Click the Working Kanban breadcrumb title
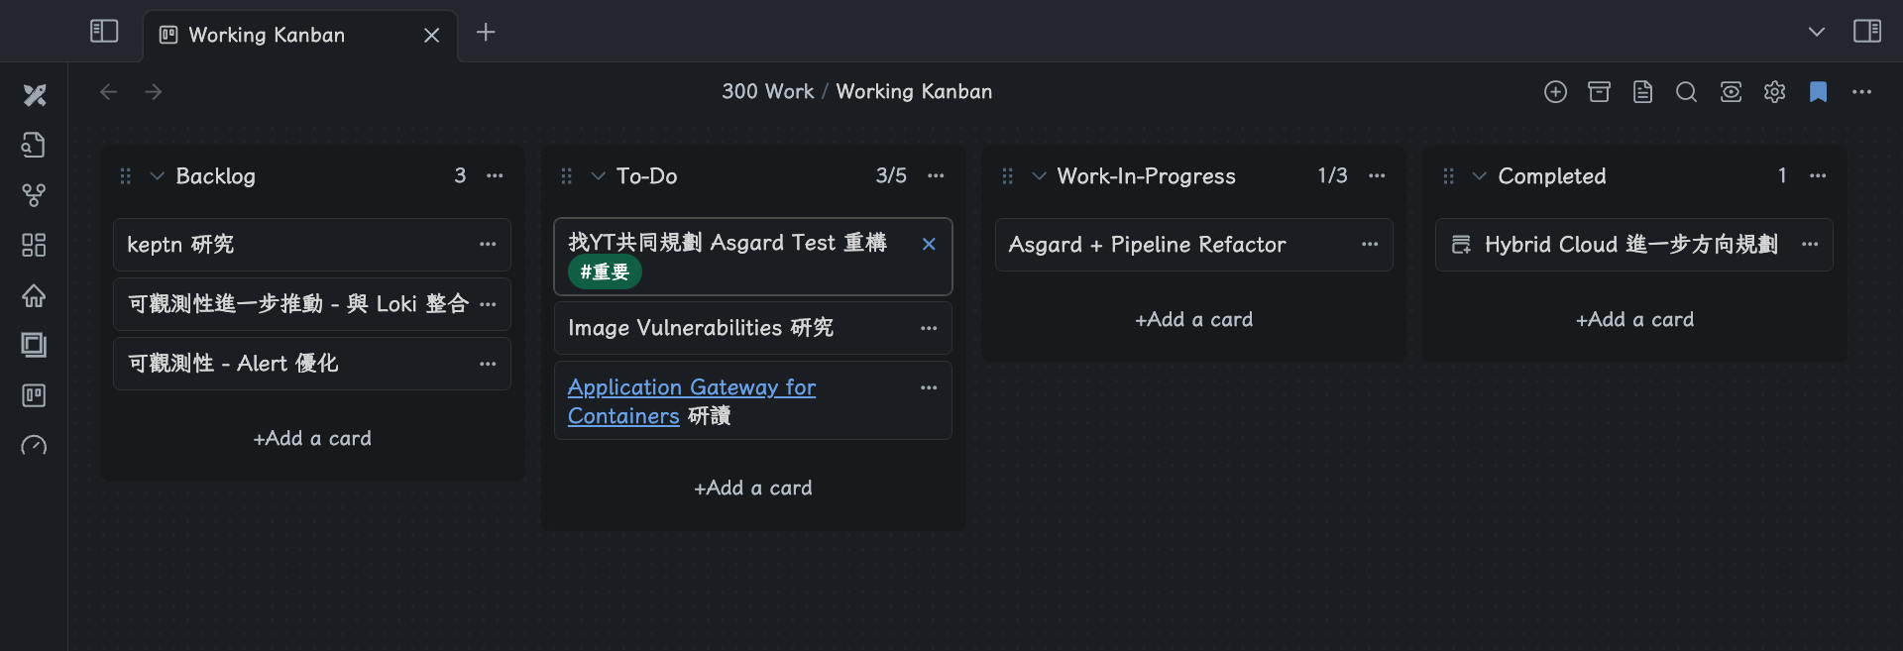Viewport: 1903px width, 651px height. click(914, 91)
